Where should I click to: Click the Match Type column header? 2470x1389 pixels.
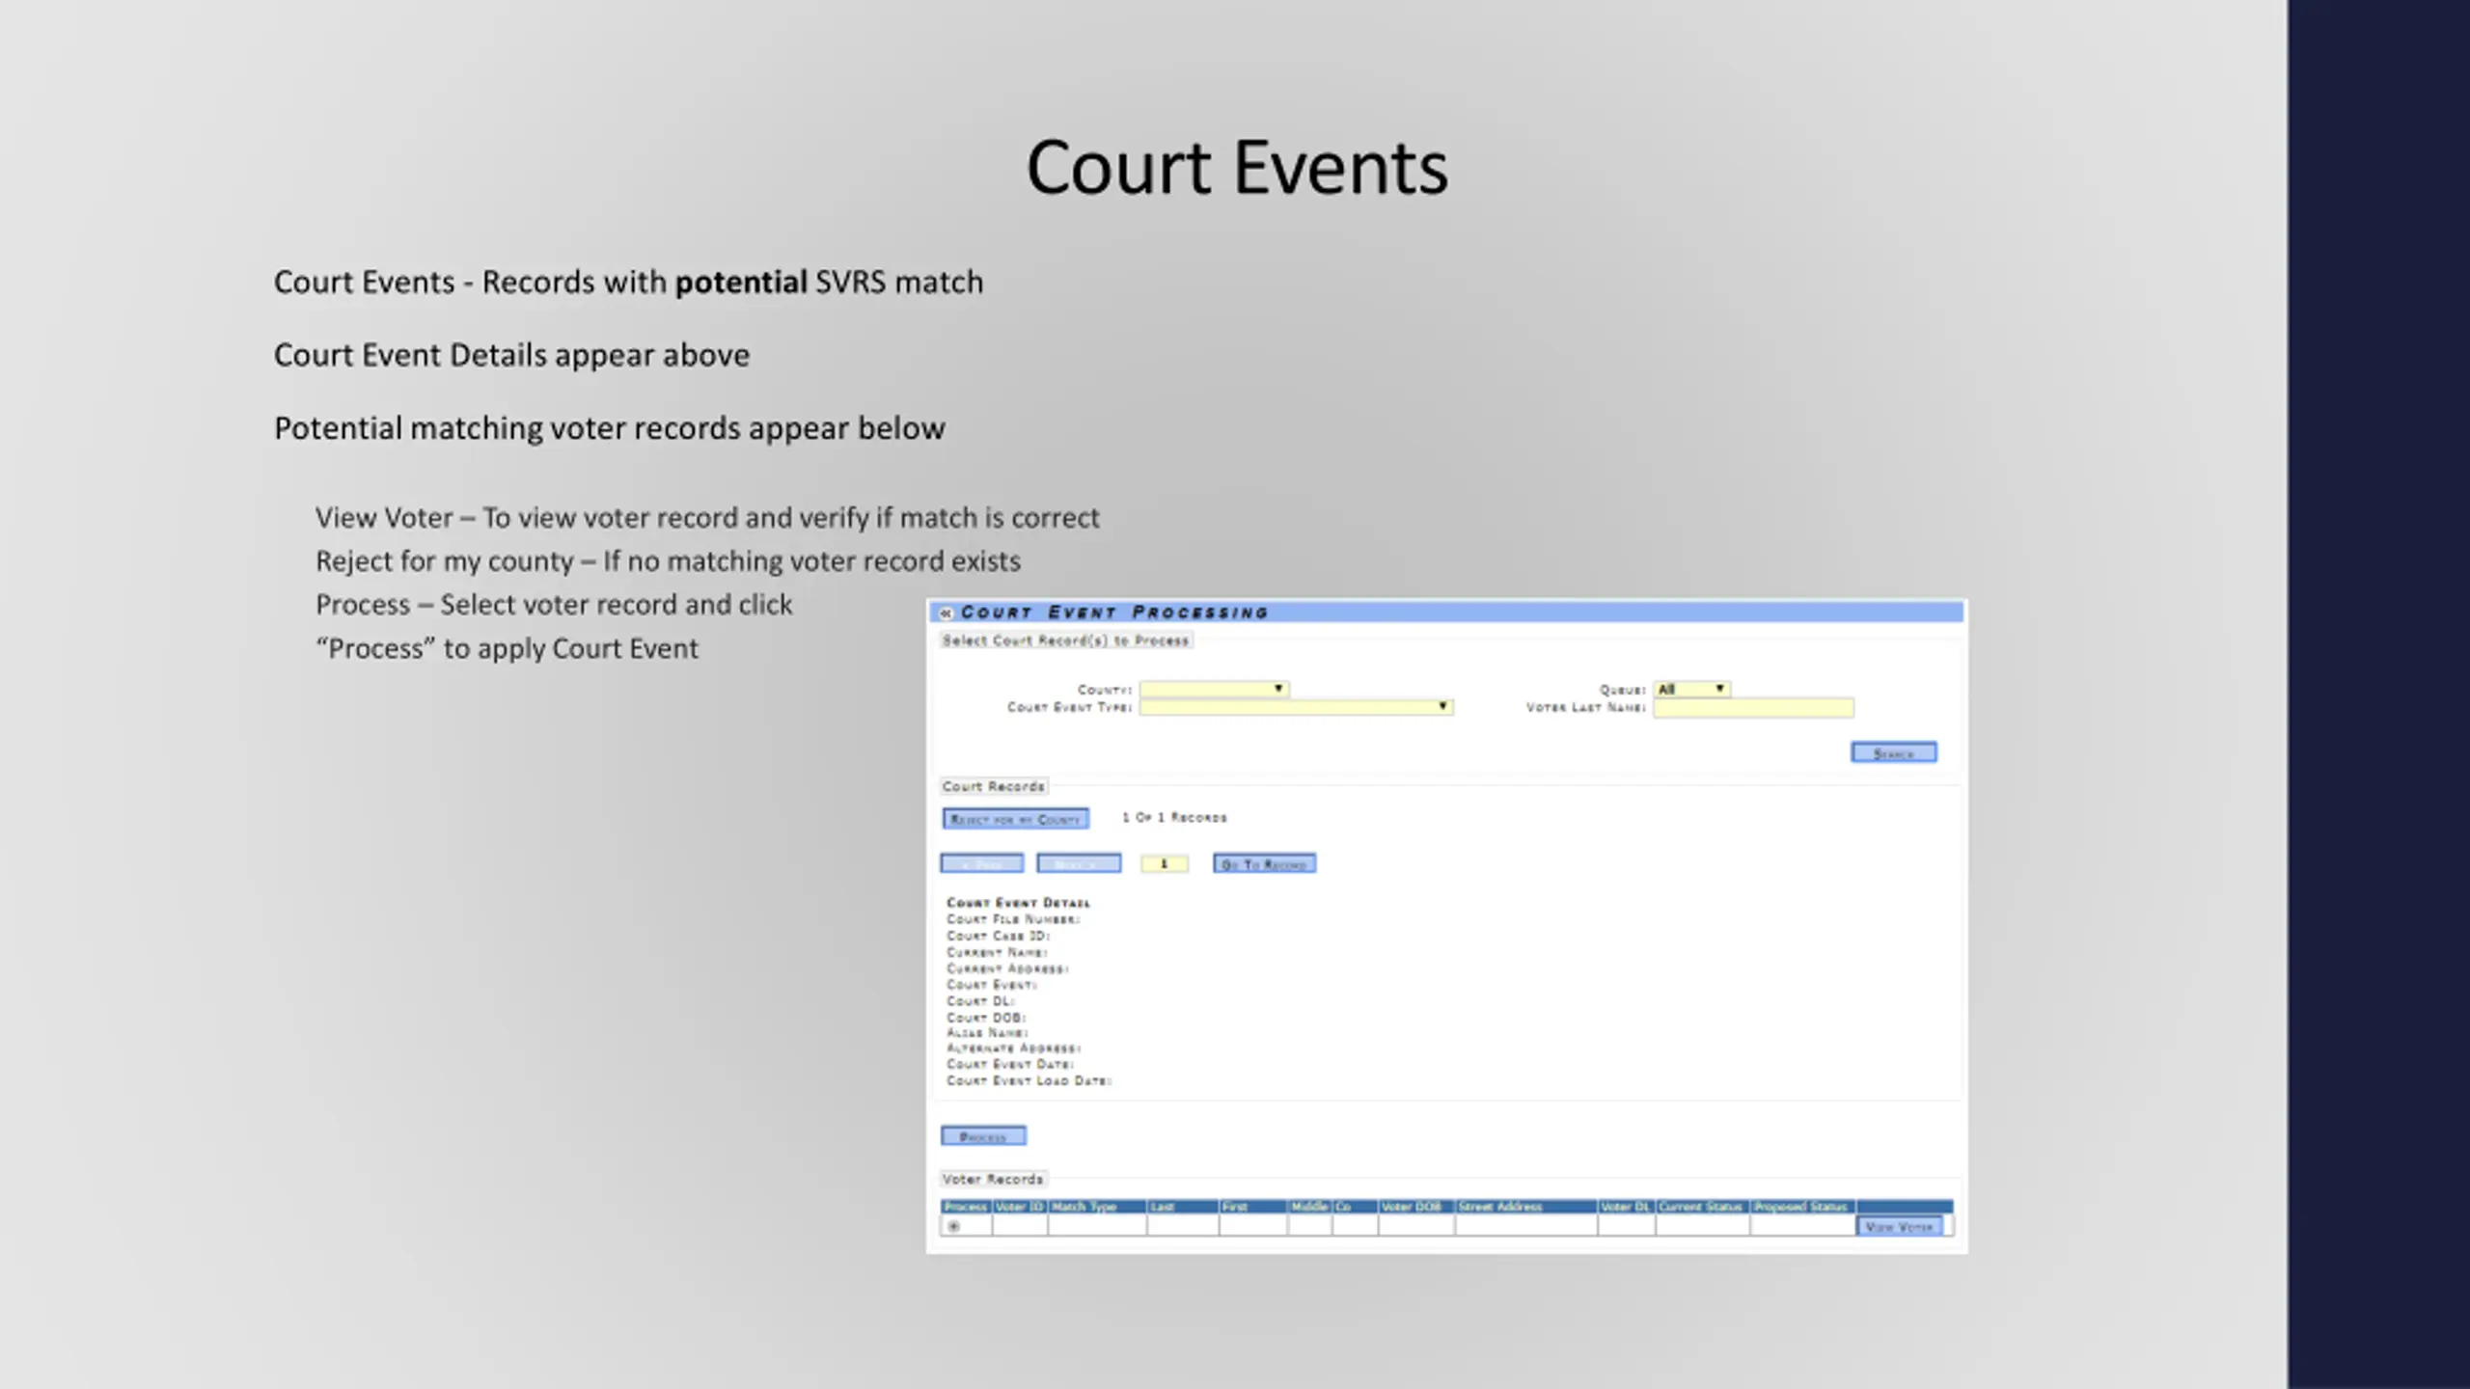1096,1207
